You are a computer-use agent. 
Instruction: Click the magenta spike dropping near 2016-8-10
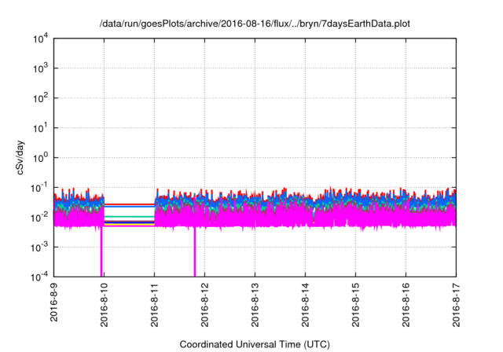coord(101,251)
